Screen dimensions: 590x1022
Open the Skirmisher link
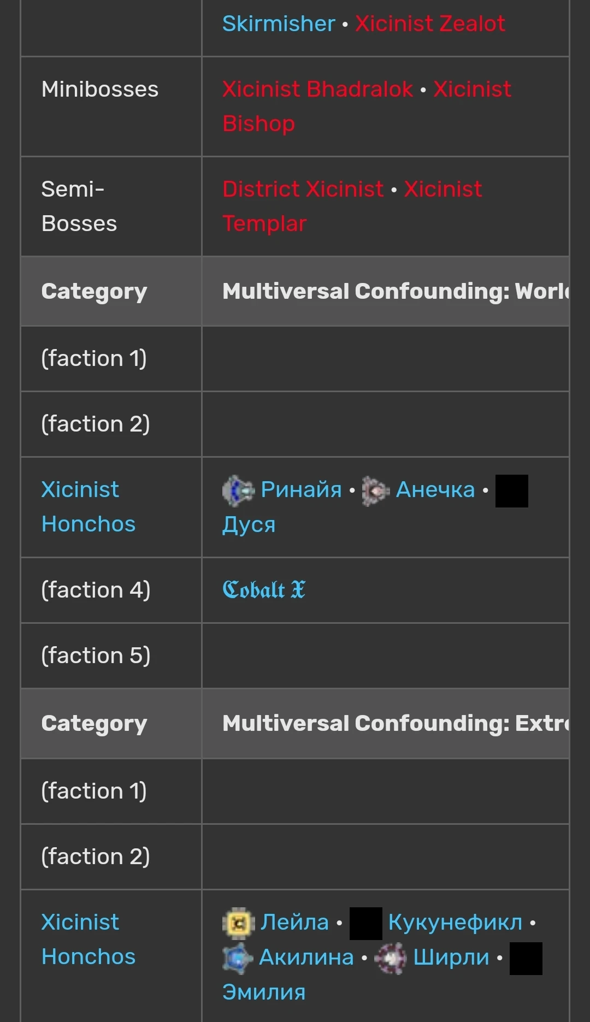(x=278, y=23)
